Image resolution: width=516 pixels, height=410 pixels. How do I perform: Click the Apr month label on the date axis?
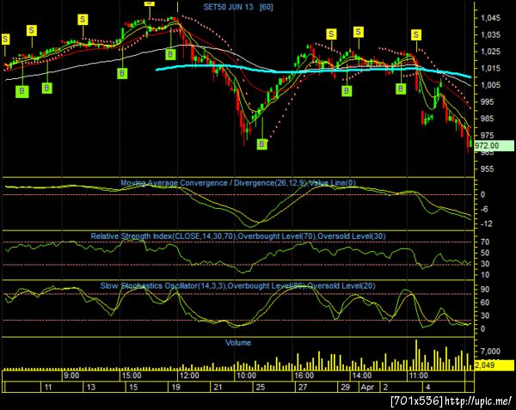[x=367, y=387]
